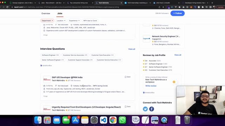Open the Location filter dropdown

[x=61, y=21]
